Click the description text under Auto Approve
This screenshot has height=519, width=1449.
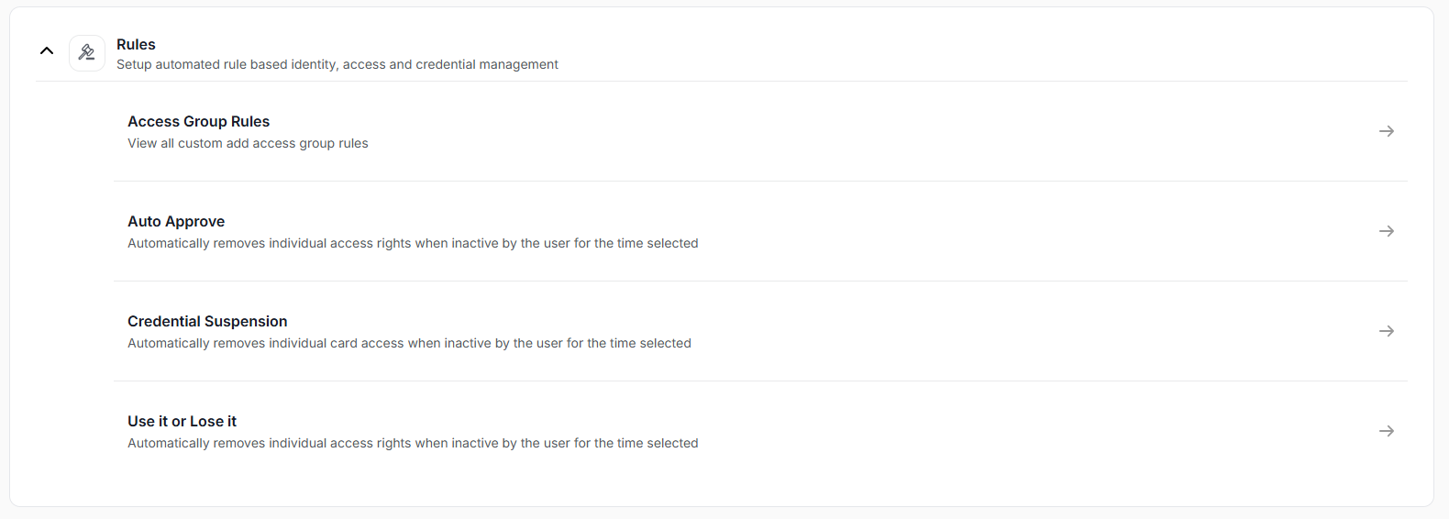(413, 243)
